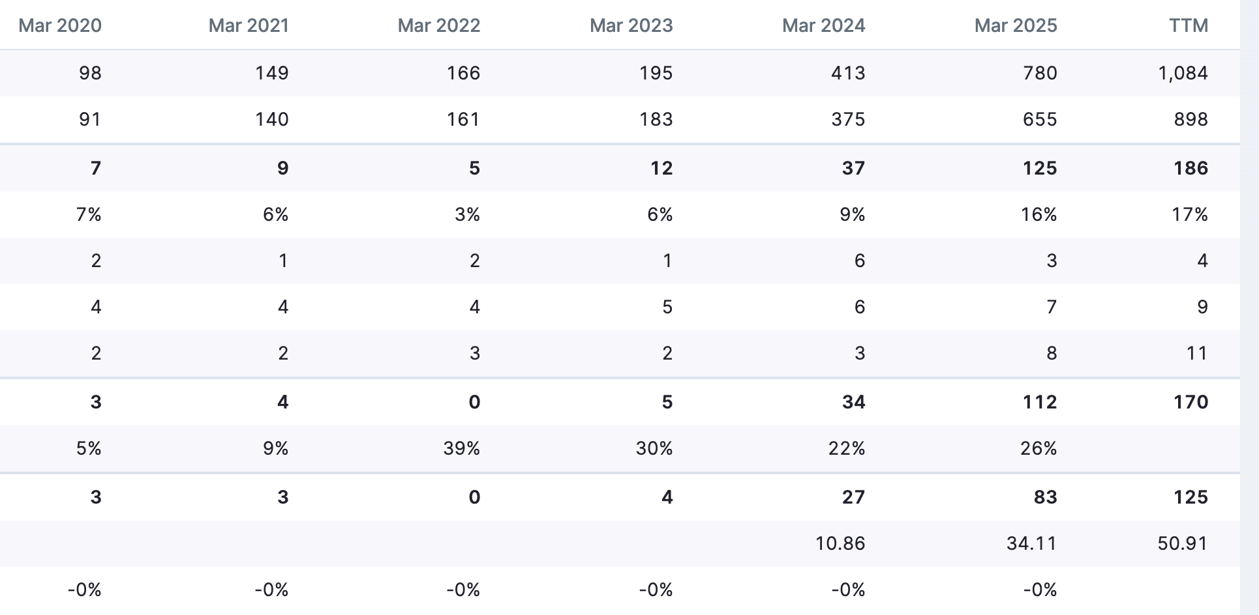The width and height of the screenshot is (1259, 615).
Task: Select the 898 cell under TTM
Action: [x=1191, y=119]
